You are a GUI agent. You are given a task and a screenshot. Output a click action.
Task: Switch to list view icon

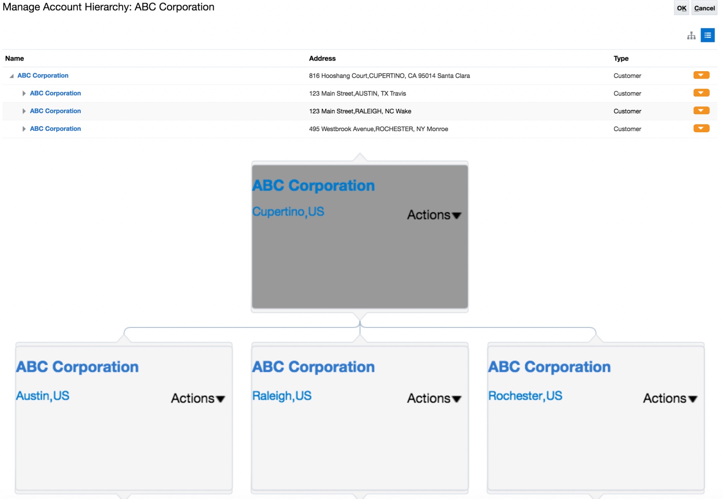tap(708, 36)
